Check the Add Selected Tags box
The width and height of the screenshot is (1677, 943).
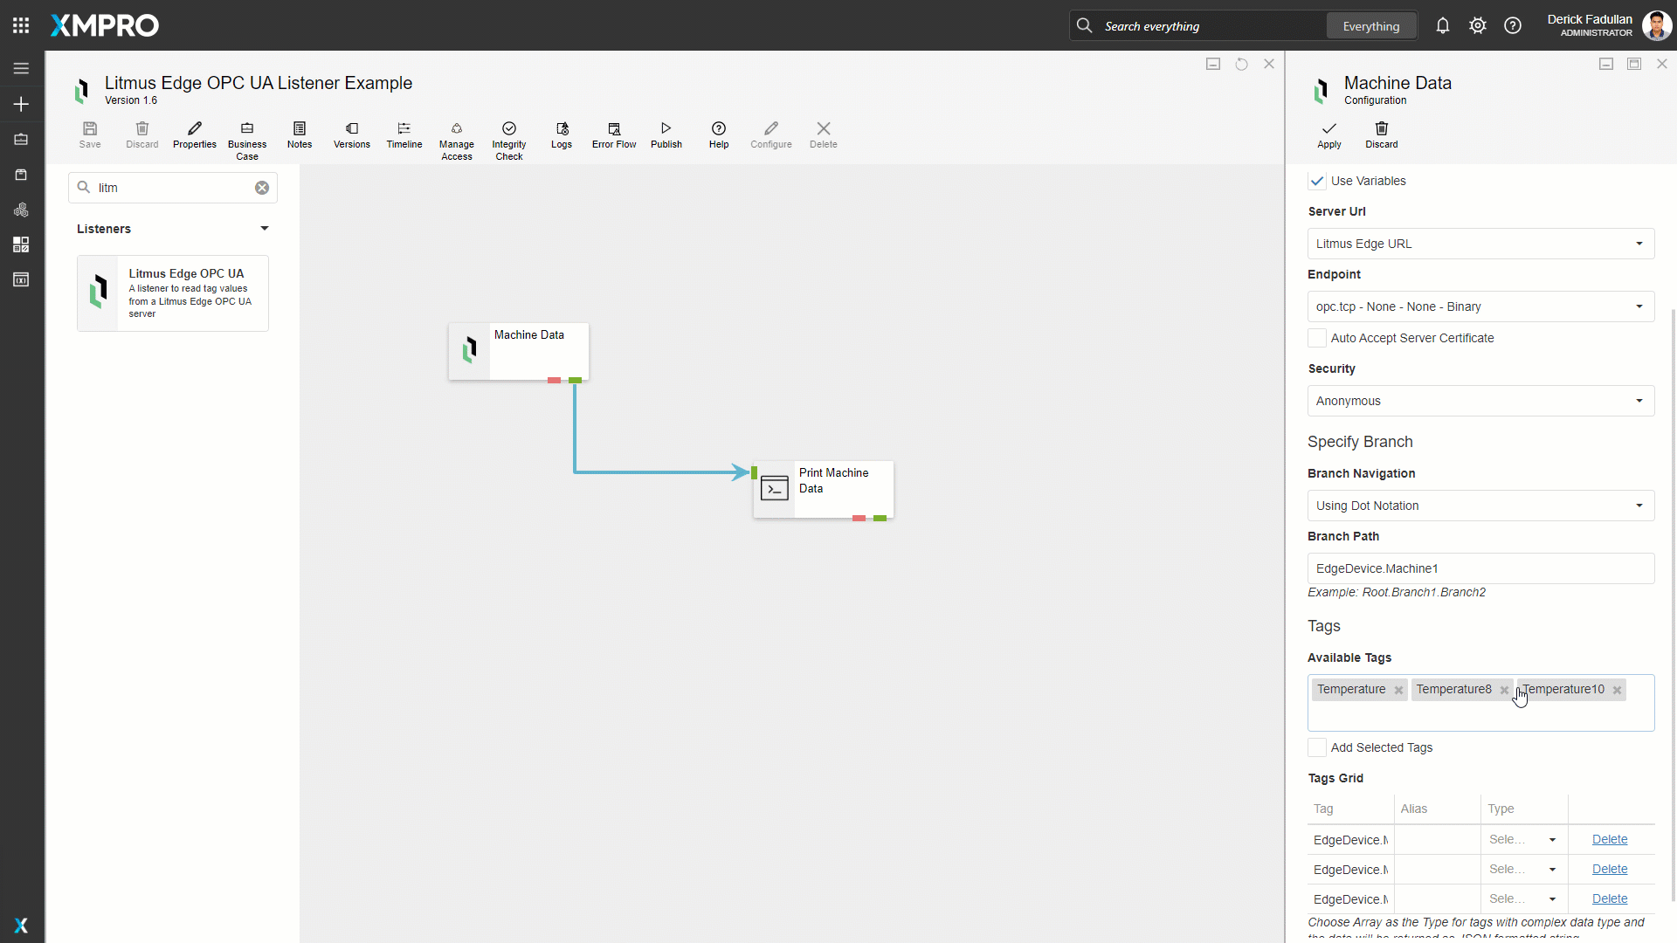(1317, 747)
